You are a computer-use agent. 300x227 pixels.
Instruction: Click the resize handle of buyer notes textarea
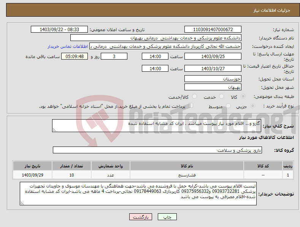pos(22,203)
